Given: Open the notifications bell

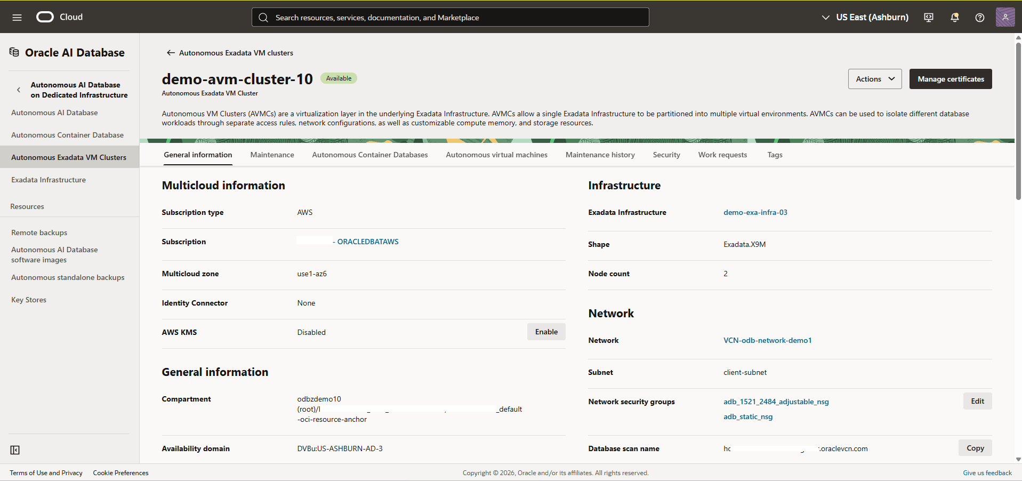Looking at the screenshot, I should (x=955, y=18).
